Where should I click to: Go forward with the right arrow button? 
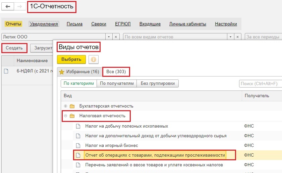(x=20, y=7)
